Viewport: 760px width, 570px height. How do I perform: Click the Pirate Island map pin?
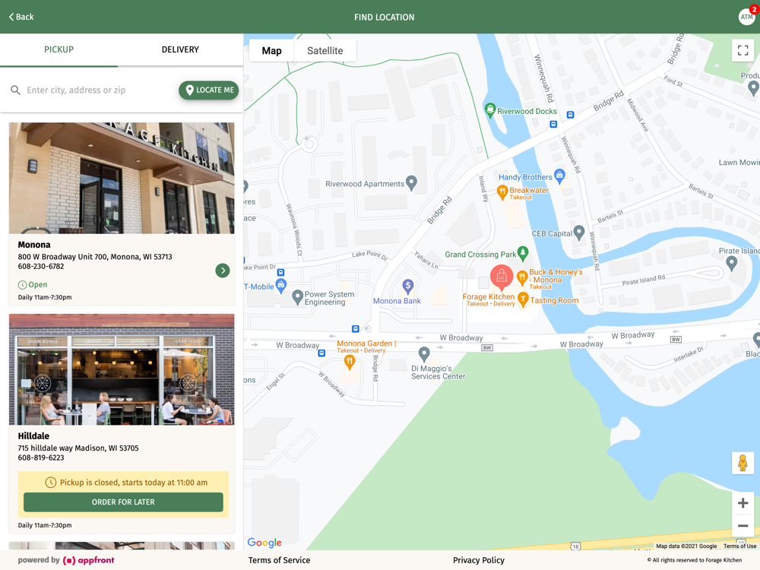coord(732,263)
